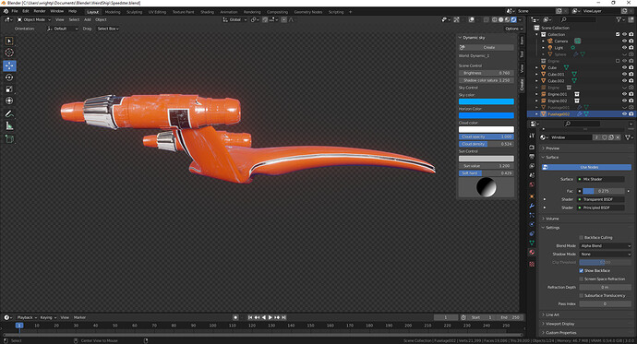Image resolution: width=637 pixels, height=344 pixels.
Task: Open the Object properties tab
Action: 532,196
